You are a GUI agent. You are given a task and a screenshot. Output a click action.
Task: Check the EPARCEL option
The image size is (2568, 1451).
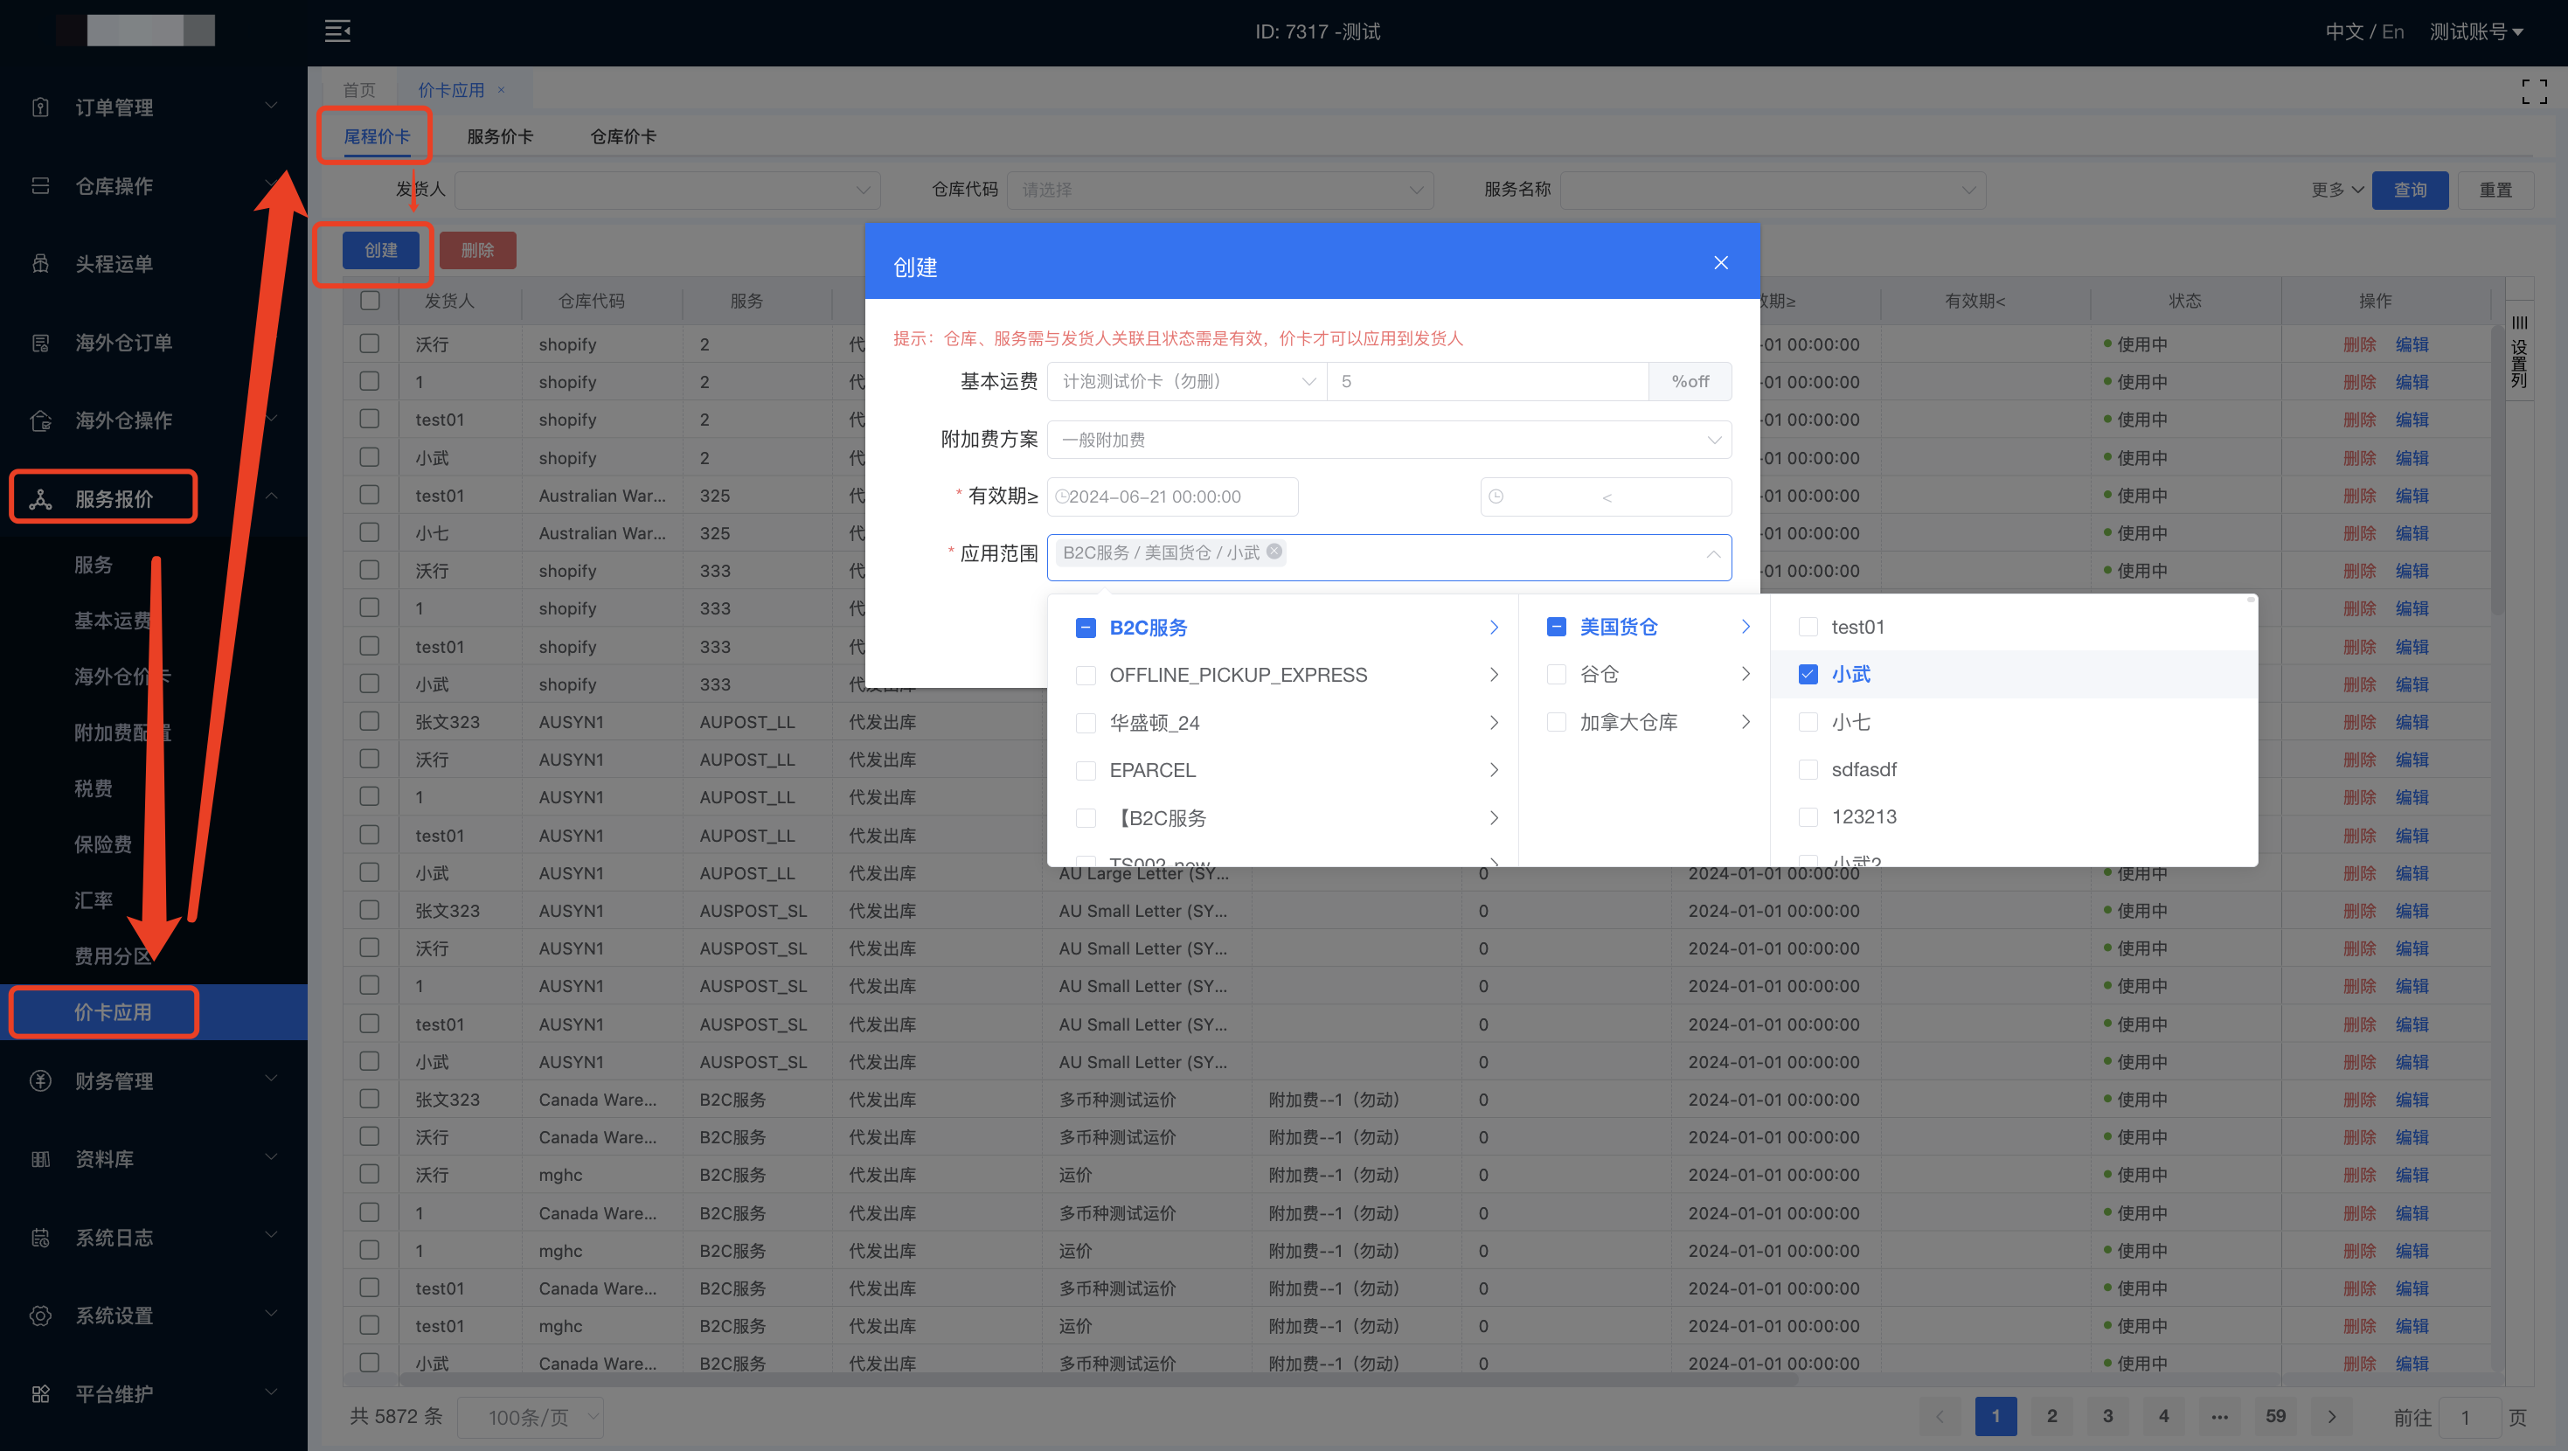tap(1086, 771)
